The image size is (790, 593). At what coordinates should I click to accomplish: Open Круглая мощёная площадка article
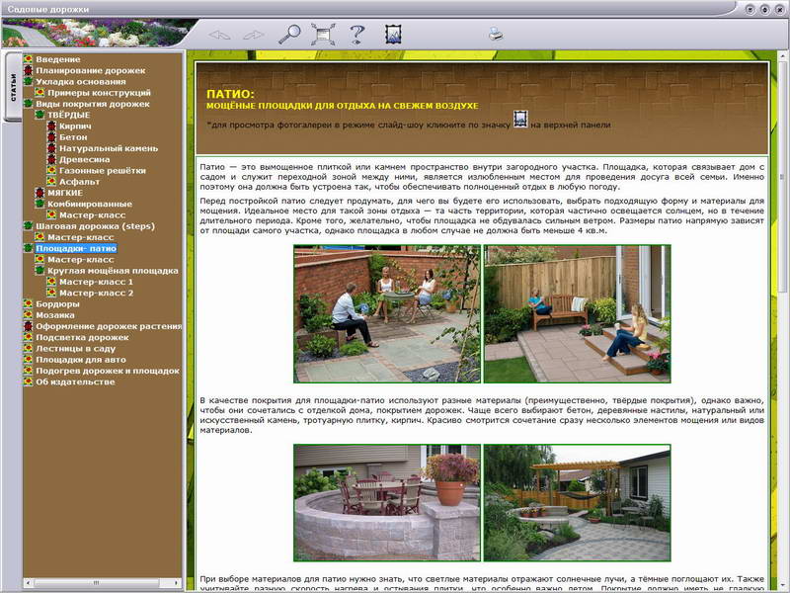click(113, 270)
